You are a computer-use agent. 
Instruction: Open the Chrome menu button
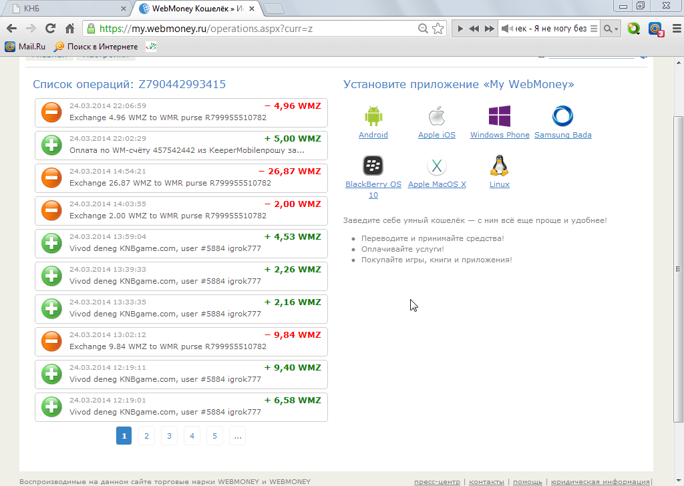click(677, 29)
